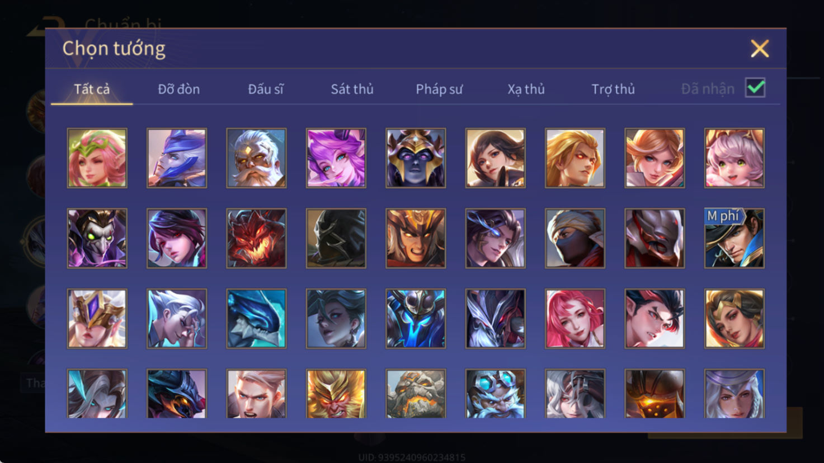Open the Sát thủ tab

tap(352, 89)
